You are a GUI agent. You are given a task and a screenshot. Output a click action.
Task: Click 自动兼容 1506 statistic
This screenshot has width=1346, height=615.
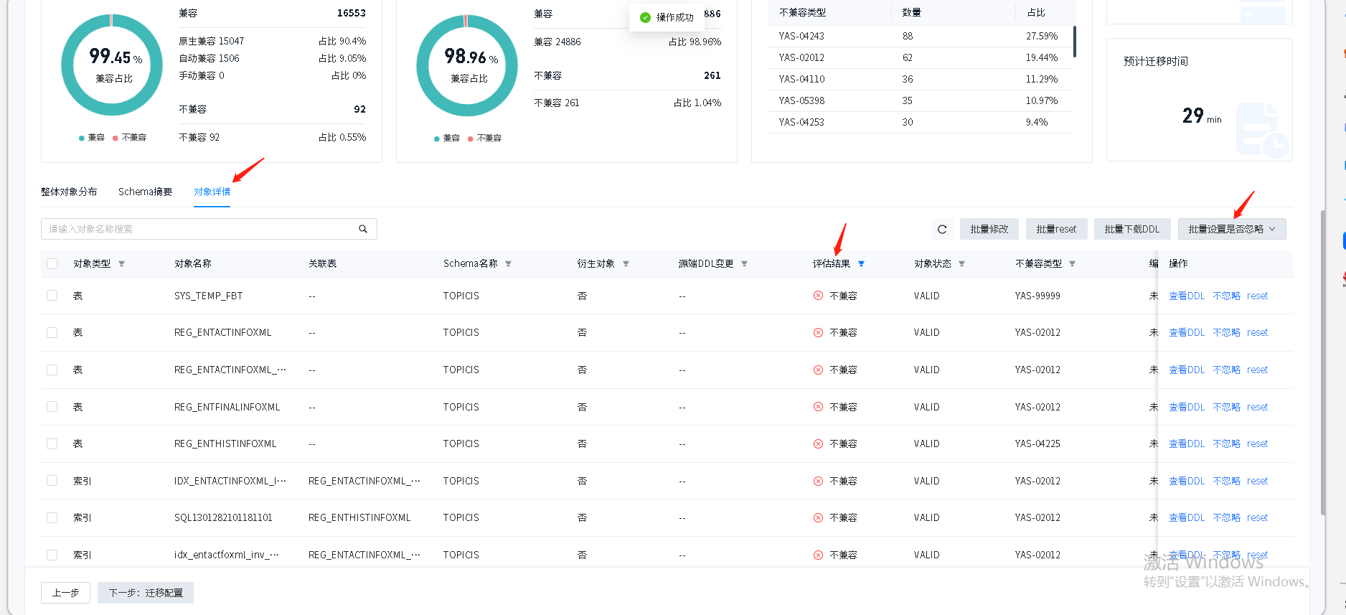(x=209, y=58)
